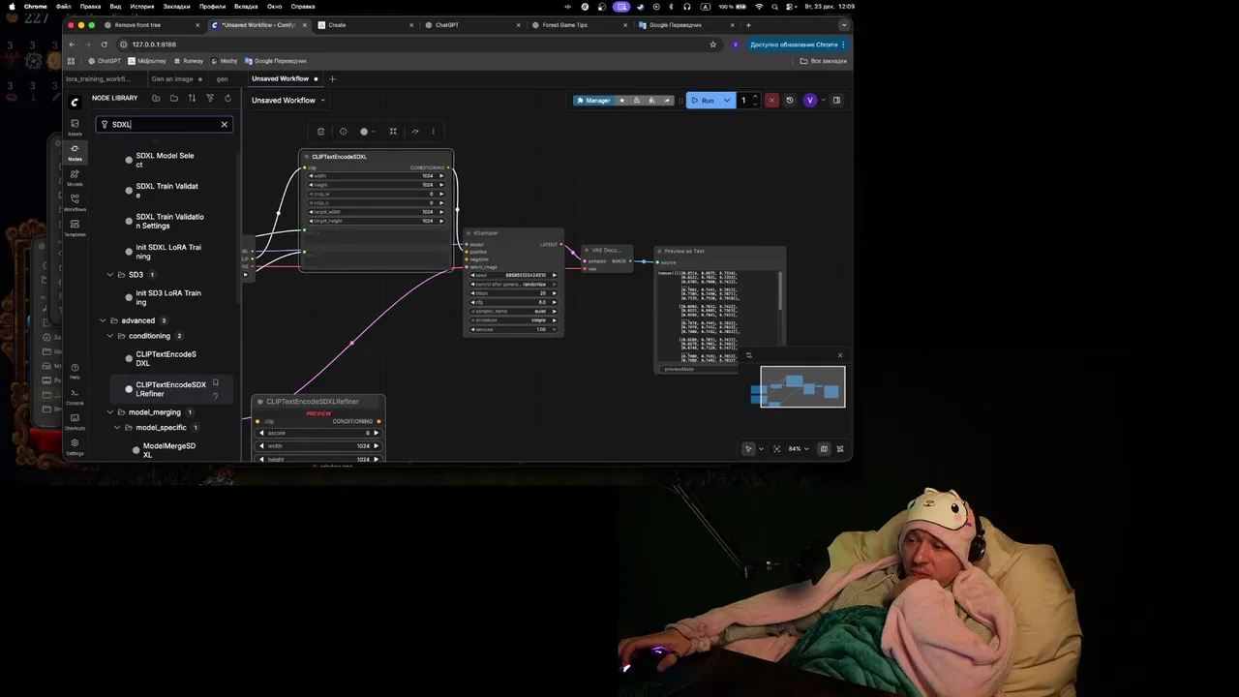1239x697 pixels.
Task: Open the queue history icon
Action: point(789,100)
